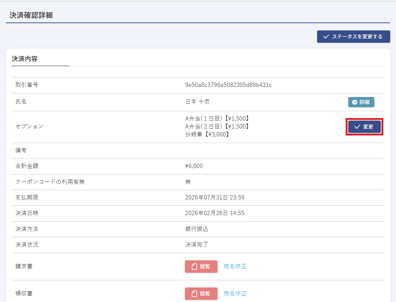Click the 決済方法 value 銀行振込
Image resolution: width=396 pixels, height=302 pixels.
[x=197, y=229]
